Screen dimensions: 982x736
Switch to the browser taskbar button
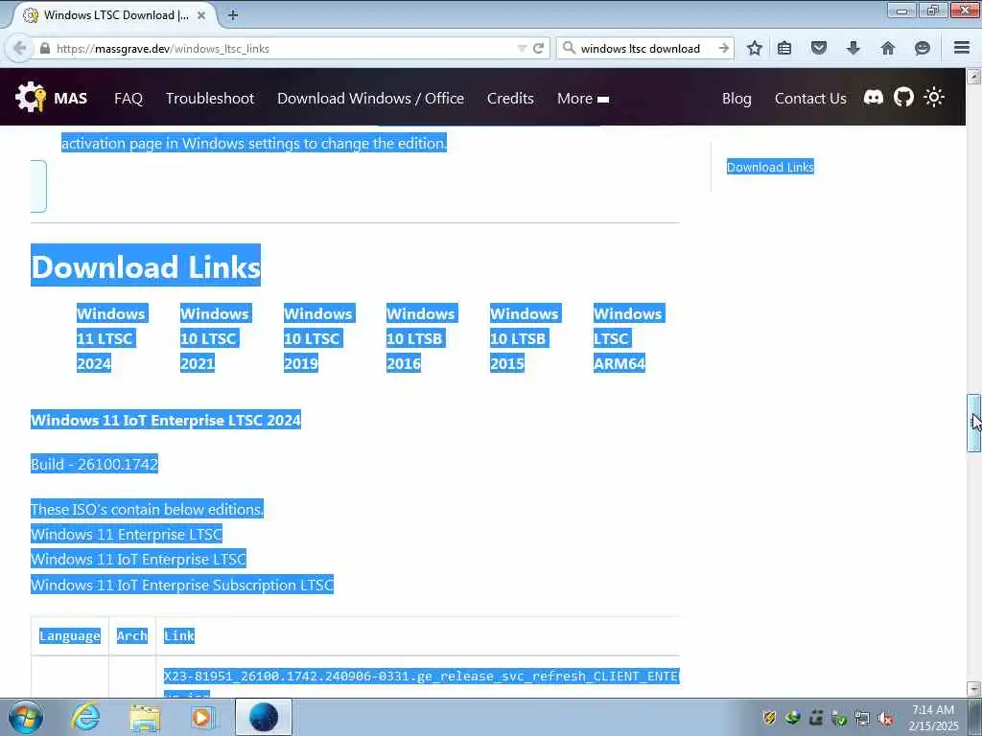[x=264, y=717]
